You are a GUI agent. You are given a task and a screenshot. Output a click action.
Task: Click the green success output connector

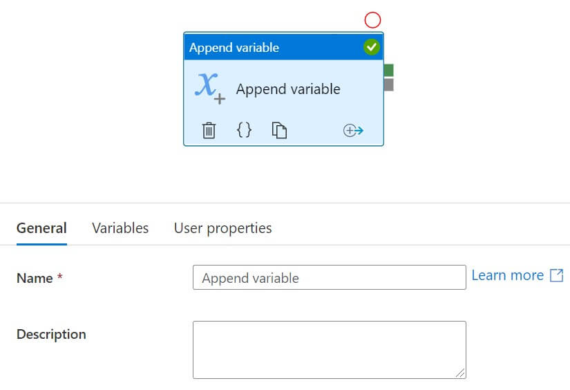coord(388,70)
